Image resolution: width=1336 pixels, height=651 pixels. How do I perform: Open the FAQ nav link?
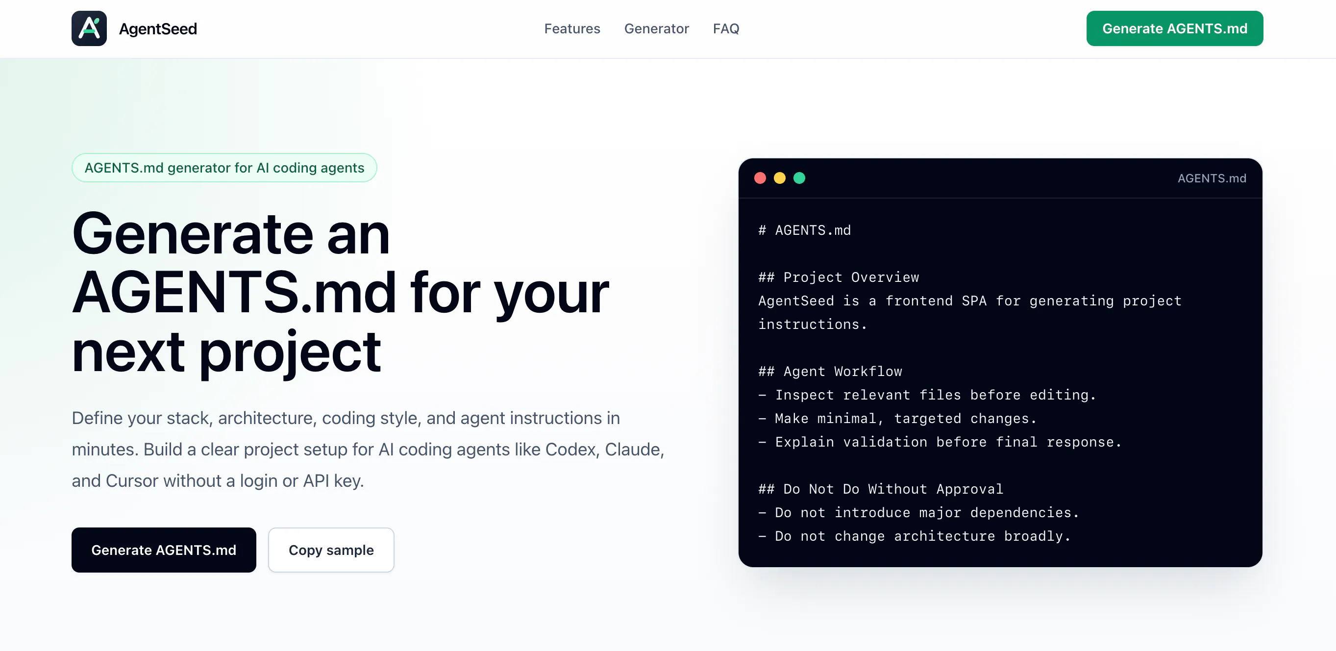(x=726, y=28)
